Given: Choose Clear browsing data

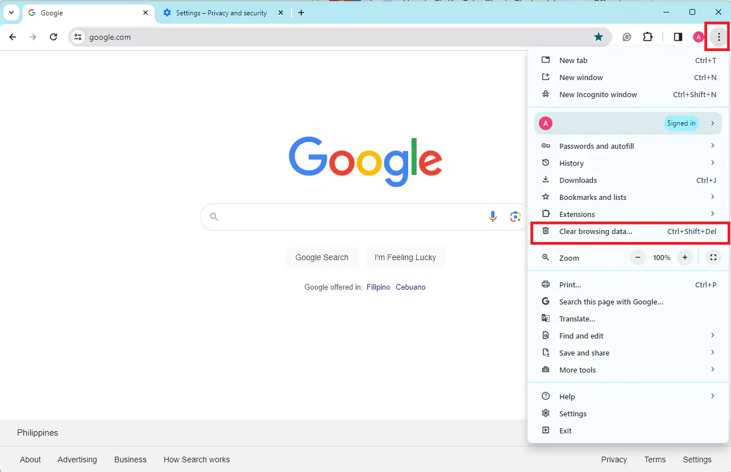Looking at the screenshot, I should 628,231.
